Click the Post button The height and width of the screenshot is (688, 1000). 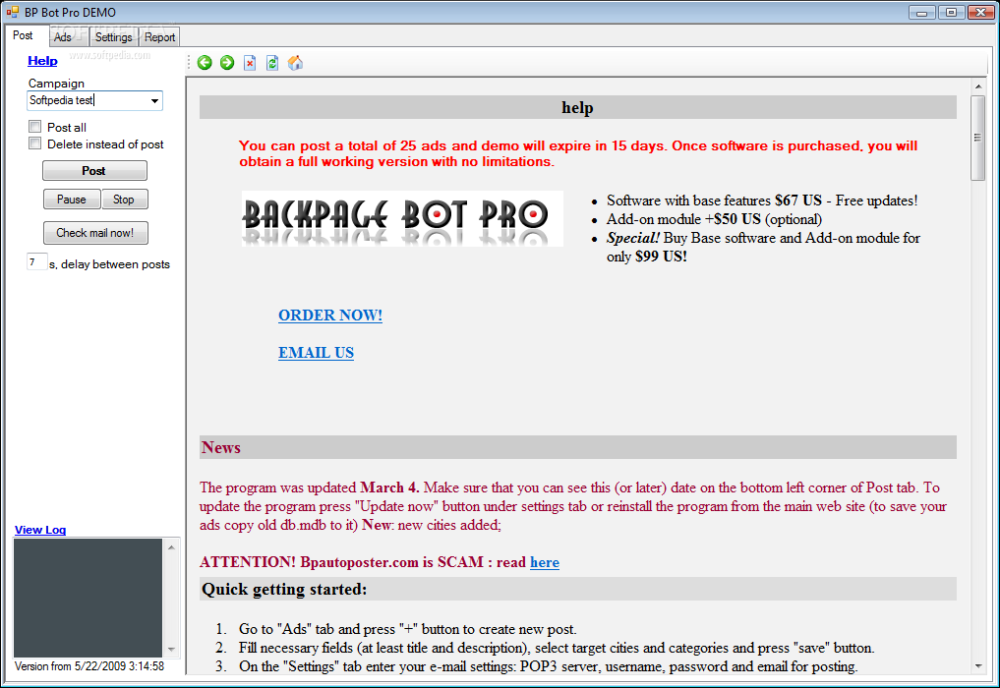[x=94, y=171]
